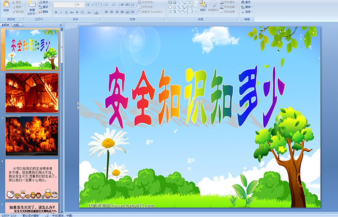Open the Text Direction (文字方向) menu

point(147,2)
